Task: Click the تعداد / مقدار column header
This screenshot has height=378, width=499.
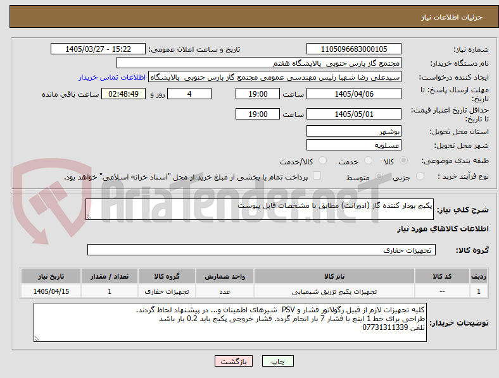Action: [110, 276]
